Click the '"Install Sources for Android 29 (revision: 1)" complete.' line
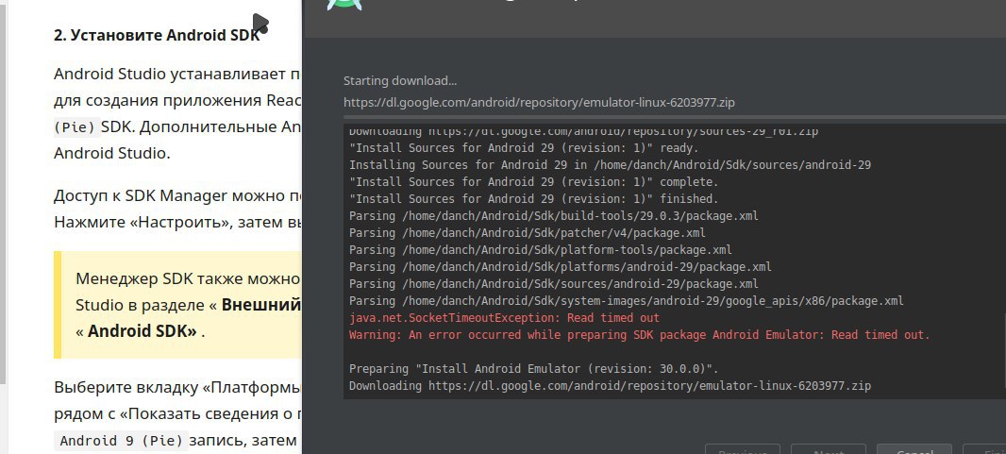This screenshot has height=454, width=1006. (x=534, y=182)
